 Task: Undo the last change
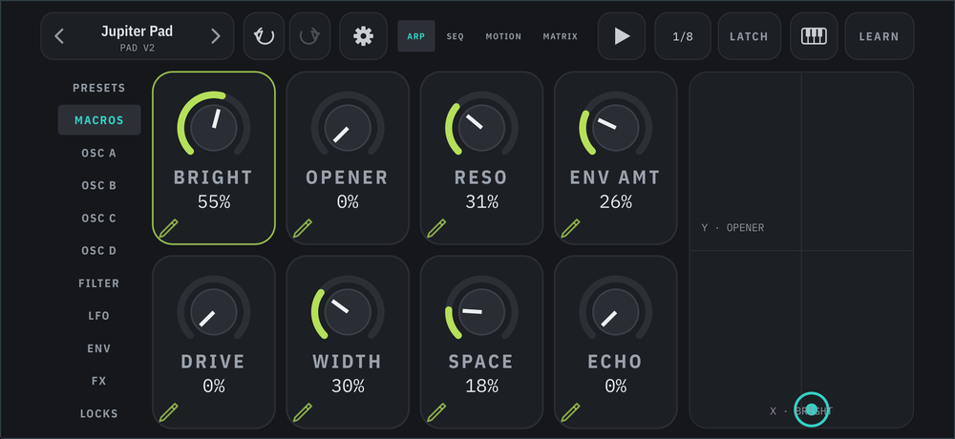[264, 36]
